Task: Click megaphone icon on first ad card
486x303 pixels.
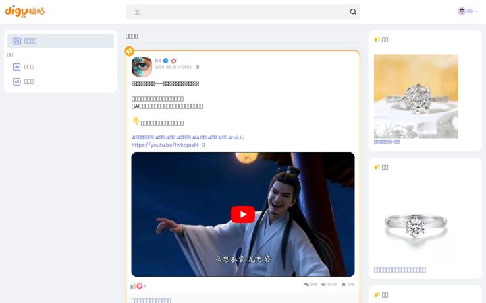Action: [x=377, y=40]
